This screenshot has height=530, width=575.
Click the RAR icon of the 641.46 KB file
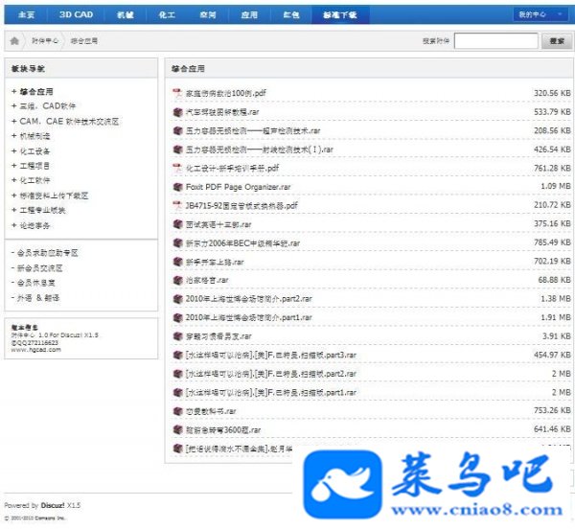[177, 430]
